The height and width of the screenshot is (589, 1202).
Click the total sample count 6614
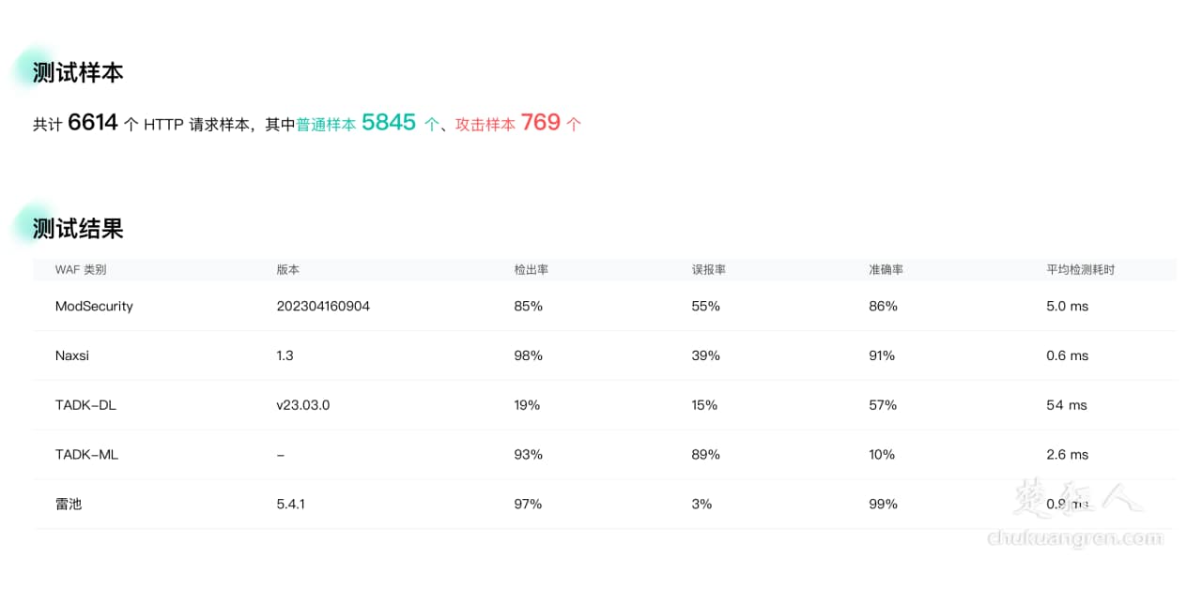(93, 123)
